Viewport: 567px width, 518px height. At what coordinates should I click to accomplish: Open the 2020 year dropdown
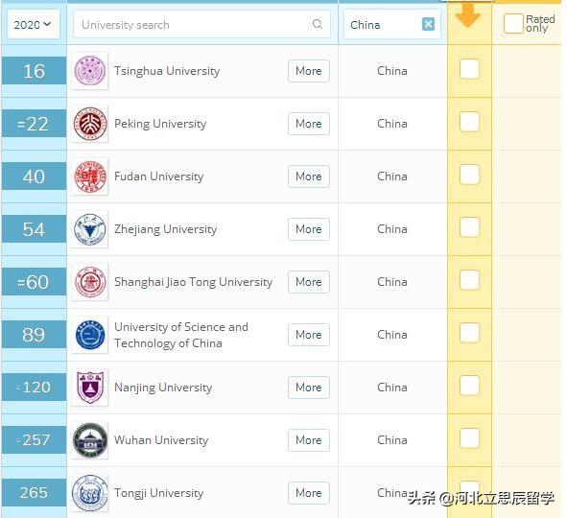[x=33, y=25]
